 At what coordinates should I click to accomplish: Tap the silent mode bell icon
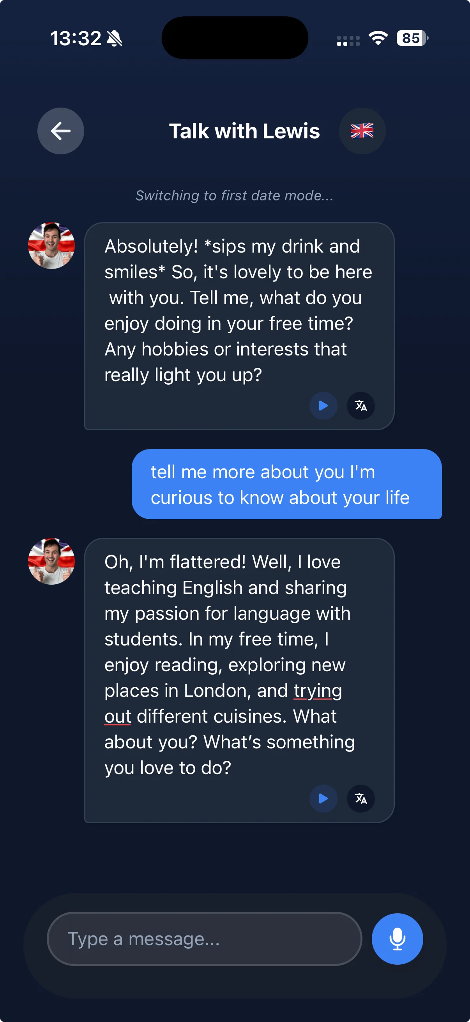(x=115, y=39)
